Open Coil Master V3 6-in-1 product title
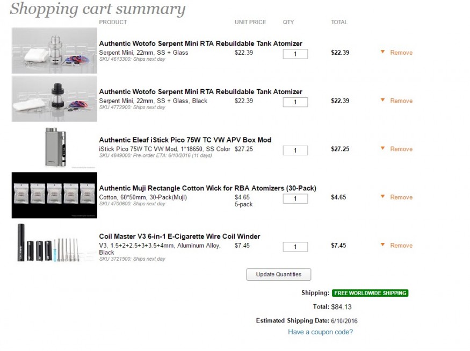The width and height of the screenshot is (470, 351). (x=179, y=236)
